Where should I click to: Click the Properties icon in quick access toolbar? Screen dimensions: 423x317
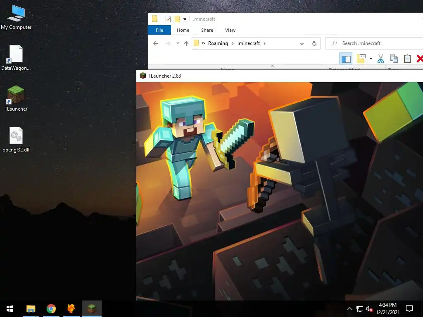168,19
